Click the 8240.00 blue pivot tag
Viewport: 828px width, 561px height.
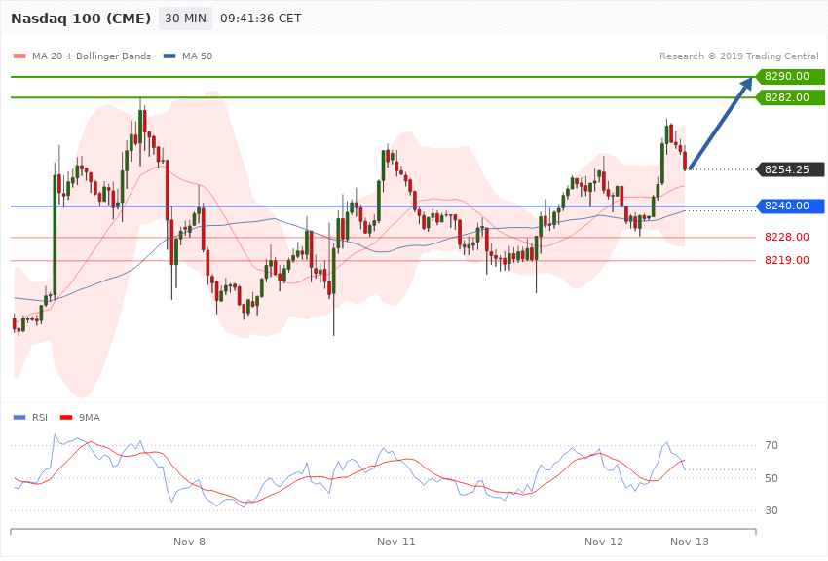[x=790, y=206]
